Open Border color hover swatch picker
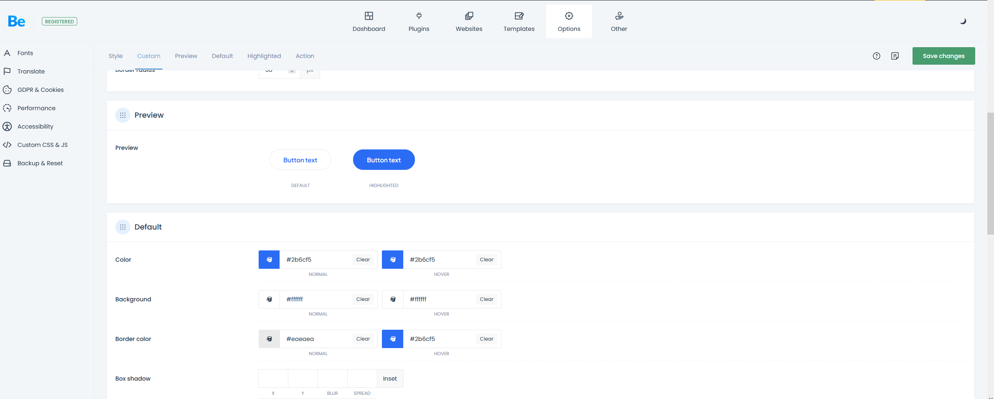Viewport: 994px width, 399px height. [x=393, y=339]
